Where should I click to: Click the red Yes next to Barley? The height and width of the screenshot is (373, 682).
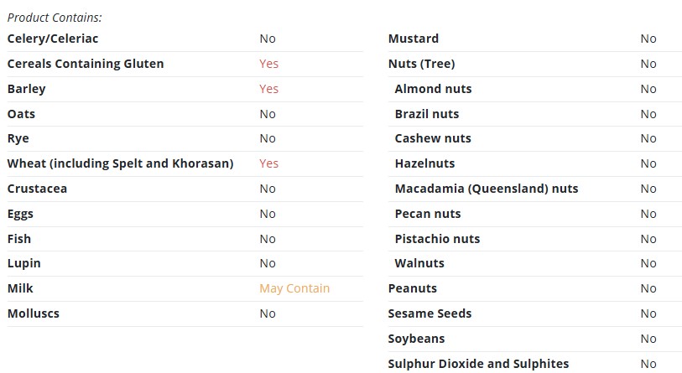tap(268, 89)
